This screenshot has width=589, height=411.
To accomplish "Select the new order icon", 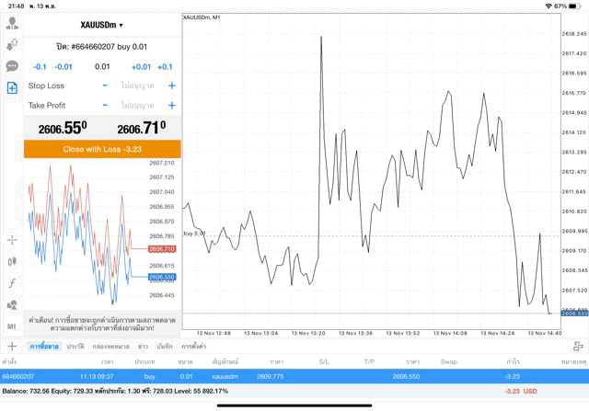I will 12,88.
